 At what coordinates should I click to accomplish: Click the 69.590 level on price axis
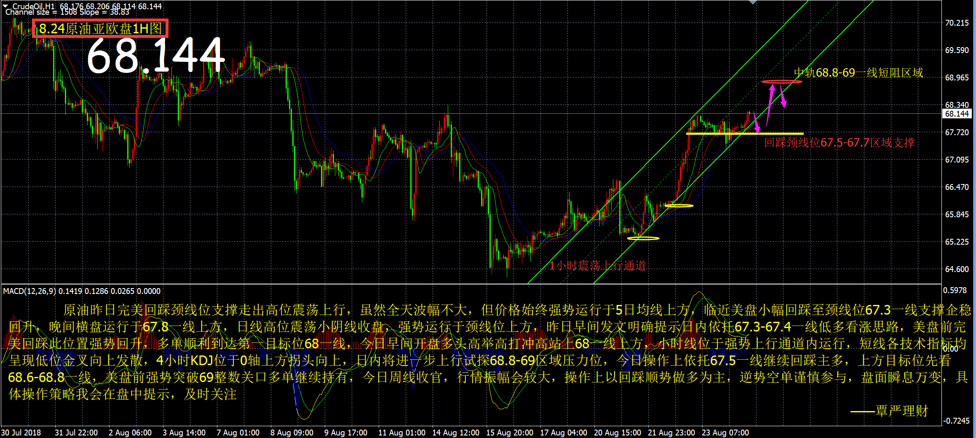[957, 50]
